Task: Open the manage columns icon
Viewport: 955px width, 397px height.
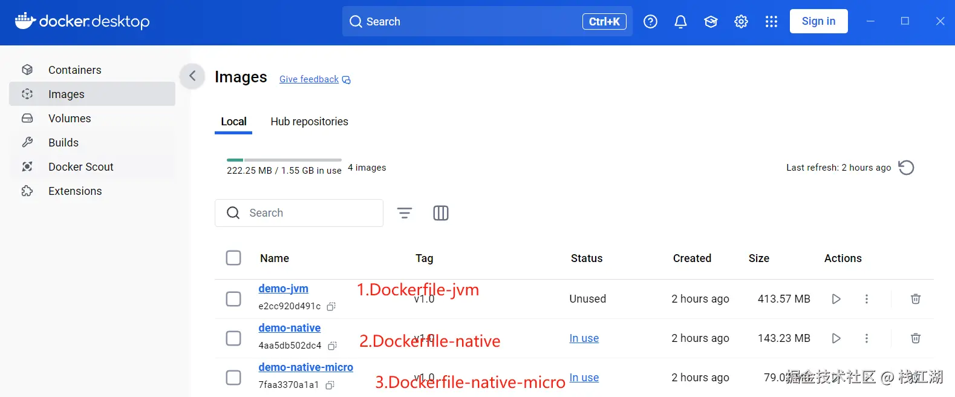Action: point(441,213)
